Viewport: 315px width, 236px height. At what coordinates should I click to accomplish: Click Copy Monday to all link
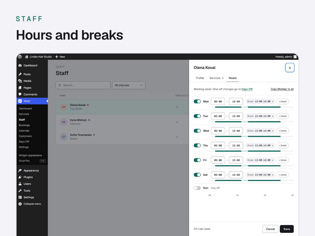(282, 89)
